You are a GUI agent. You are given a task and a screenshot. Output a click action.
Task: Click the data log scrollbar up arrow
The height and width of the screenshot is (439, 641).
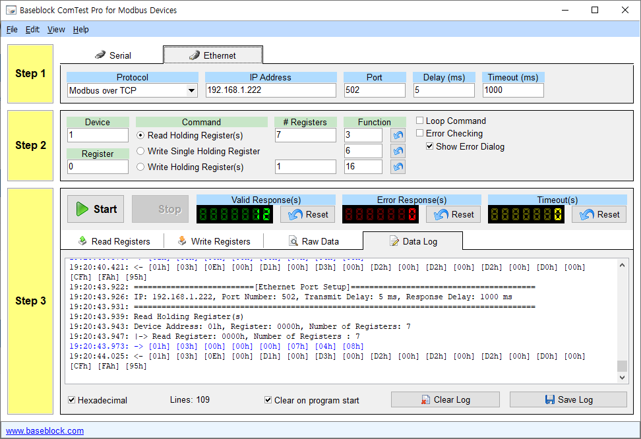point(622,265)
